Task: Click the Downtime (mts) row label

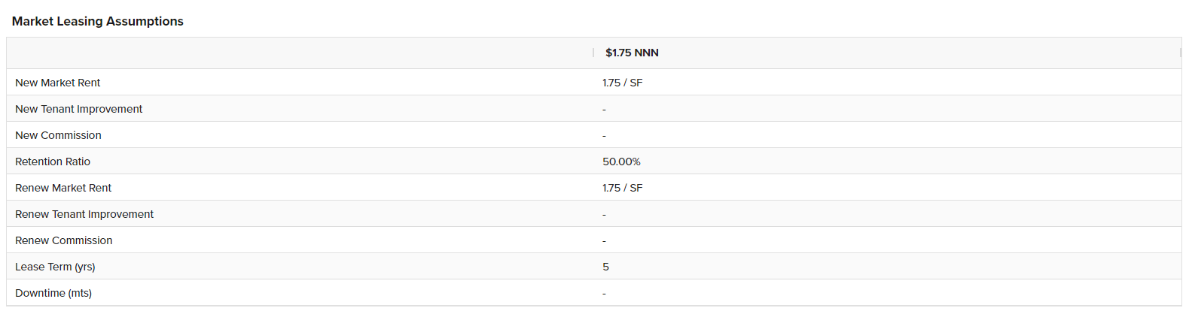Action: pyautogui.click(x=53, y=293)
